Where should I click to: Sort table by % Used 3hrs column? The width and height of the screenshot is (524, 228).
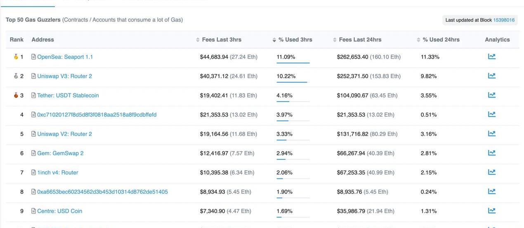coord(295,40)
